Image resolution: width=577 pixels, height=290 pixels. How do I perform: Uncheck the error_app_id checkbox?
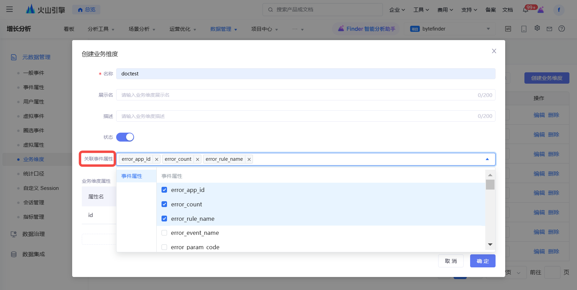[164, 190]
